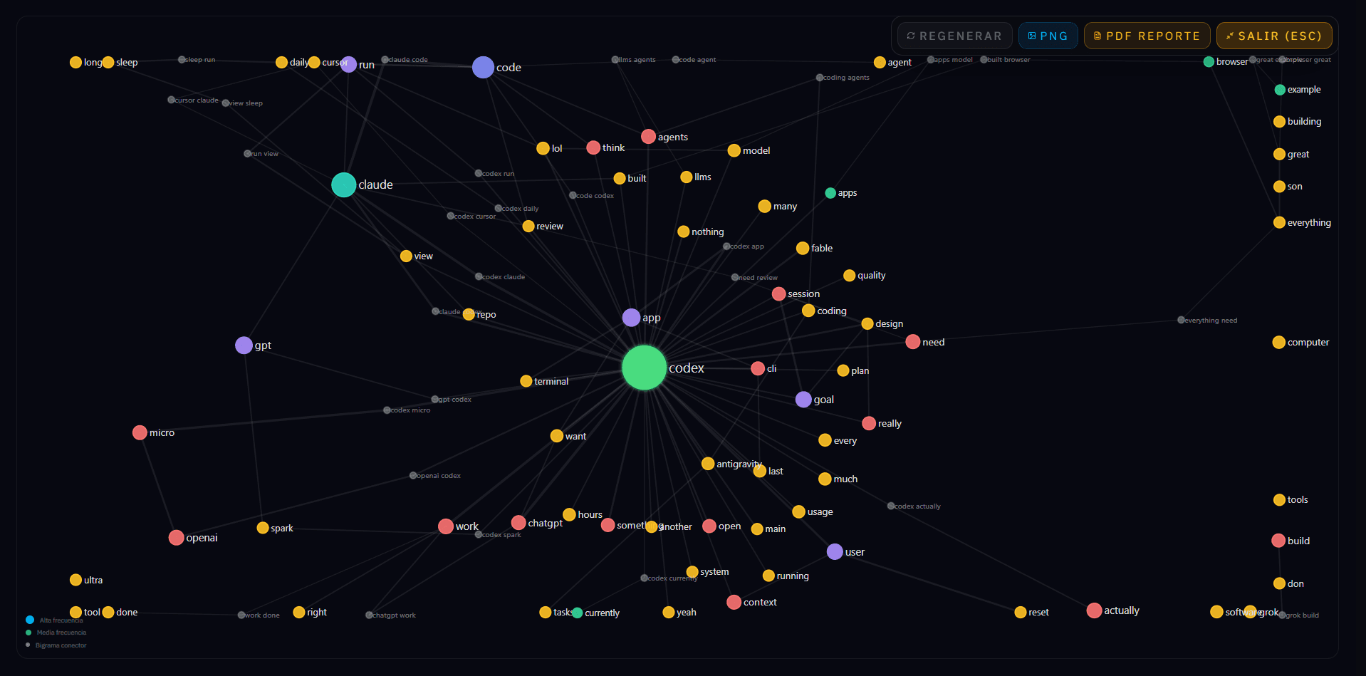1366x676 pixels.
Task: Select the yellow model node
Action: point(734,150)
